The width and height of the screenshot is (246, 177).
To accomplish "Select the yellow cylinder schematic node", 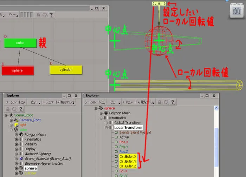I will click(x=66, y=70).
